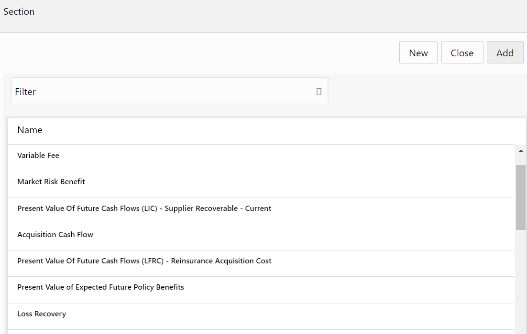Viewport: 527px width, 334px height.
Task: Click the scrollbar up arrow
Action: [x=521, y=151]
